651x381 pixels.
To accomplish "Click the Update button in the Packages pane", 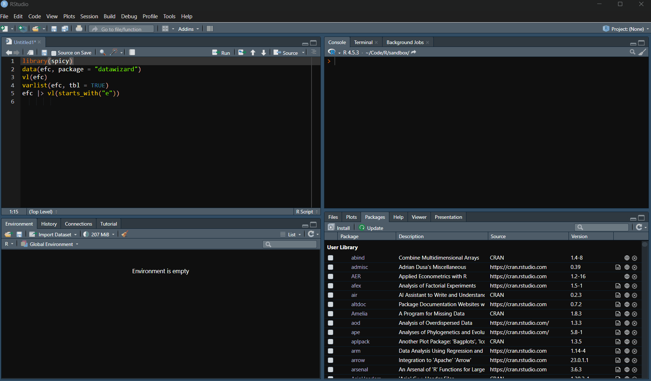I will [x=371, y=227].
